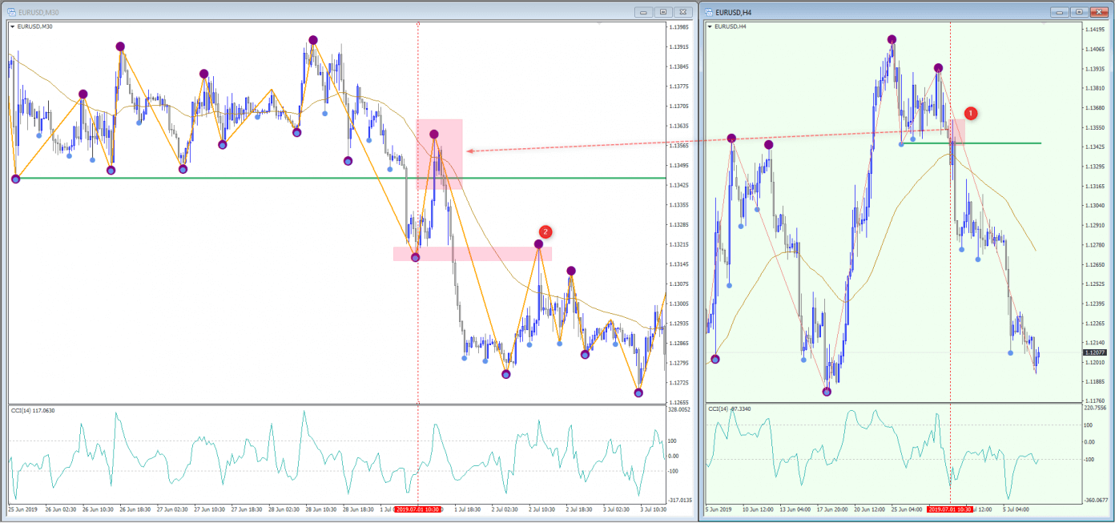The image size is (1115, 523).
Task: Maximize the EURUSD,M30 chart window
Action: click(x=663, y=12)
